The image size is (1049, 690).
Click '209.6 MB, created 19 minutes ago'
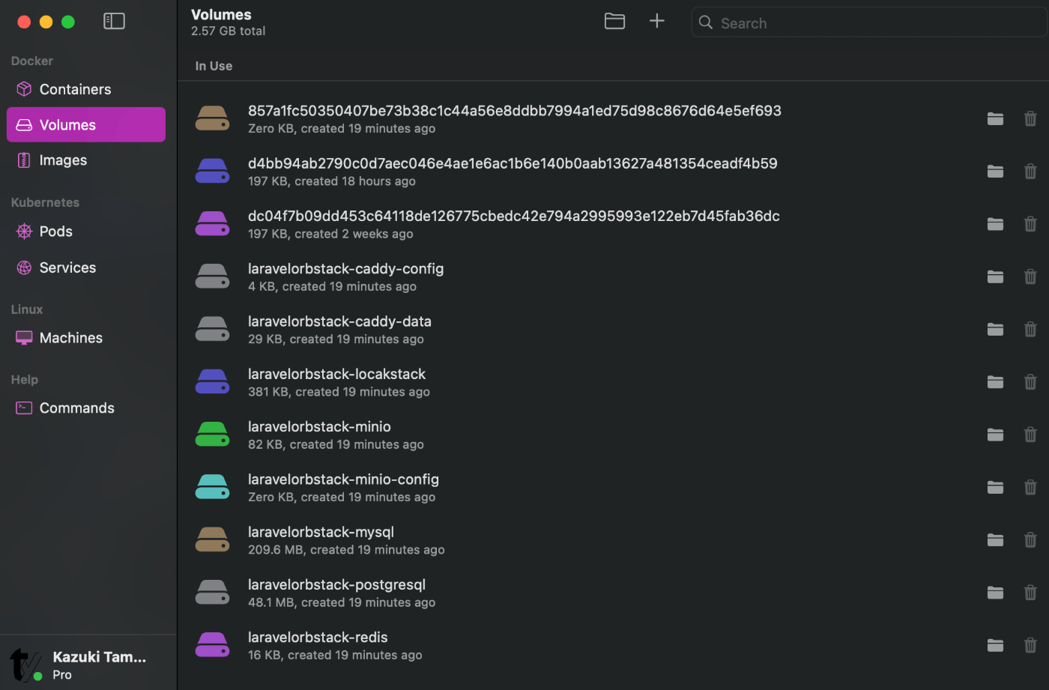346,550
